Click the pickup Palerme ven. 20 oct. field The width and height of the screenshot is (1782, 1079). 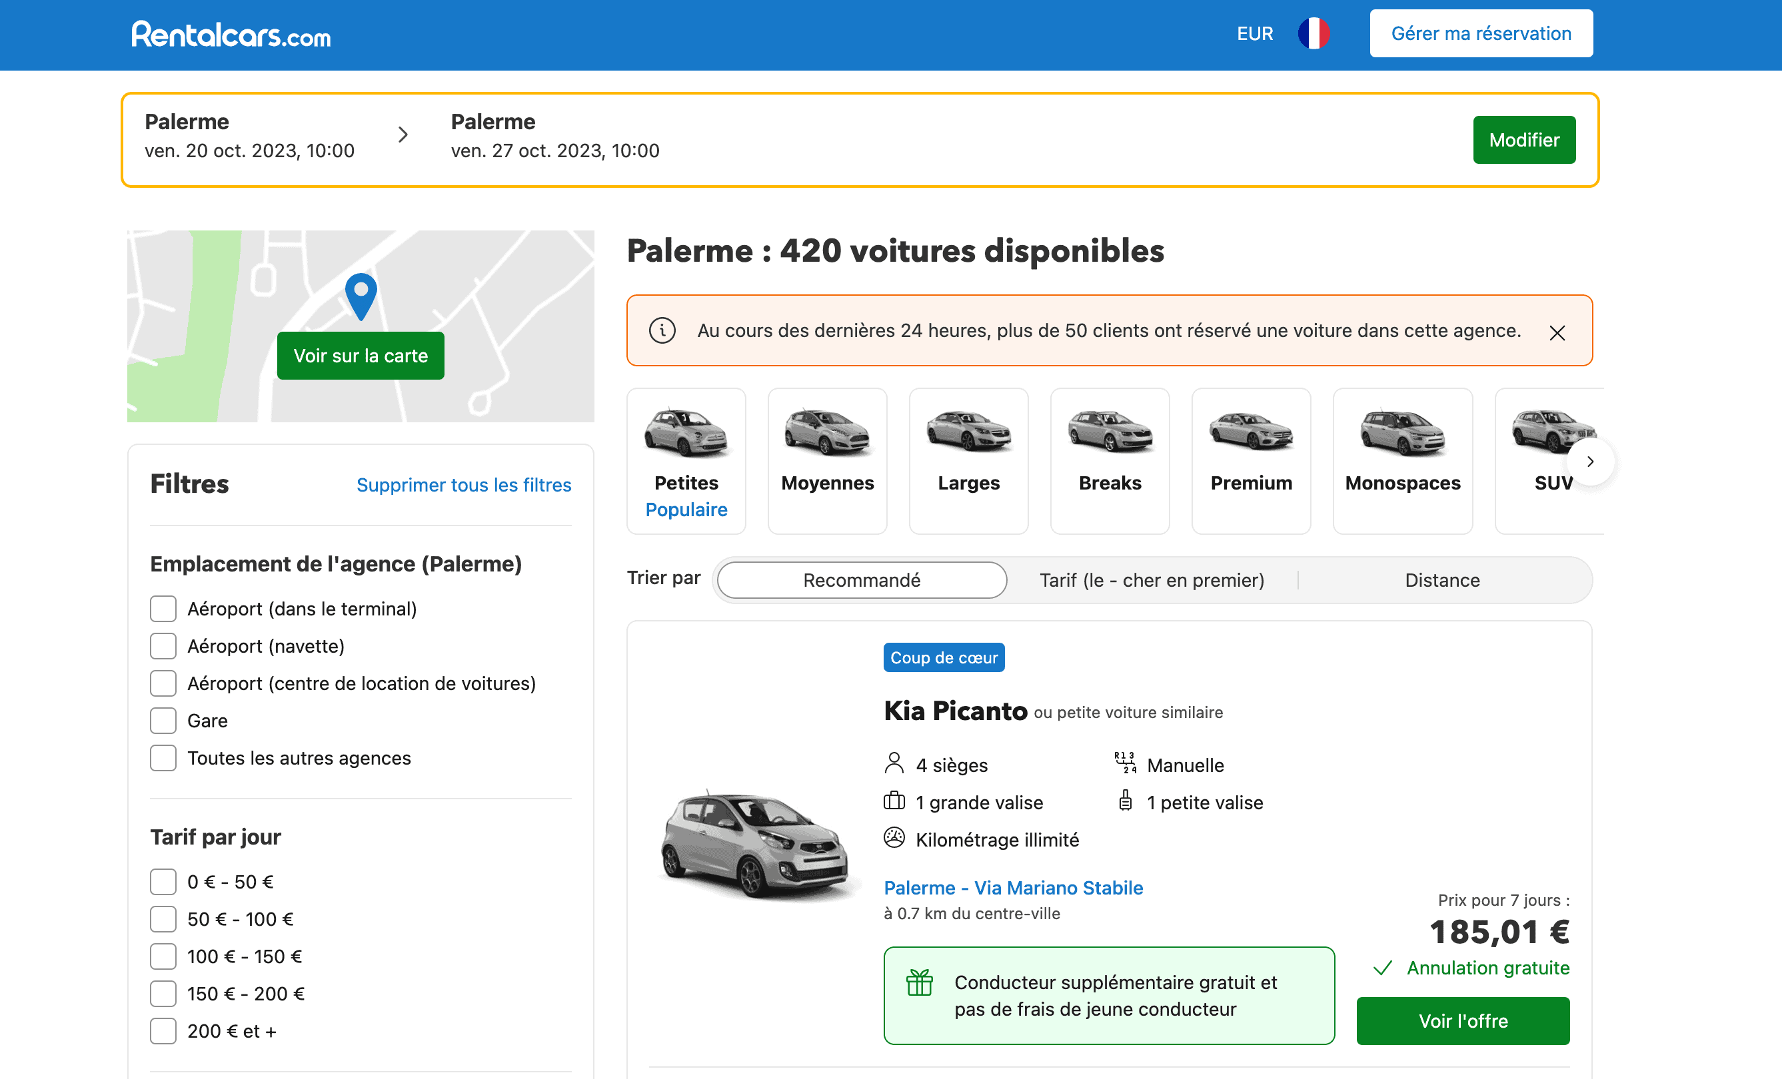click(249, 135)
